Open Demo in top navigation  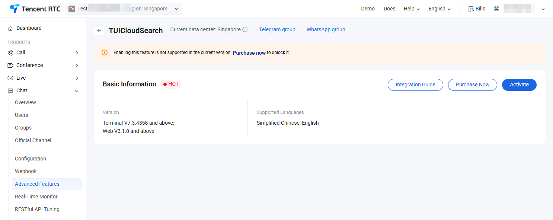pos(368,9)
